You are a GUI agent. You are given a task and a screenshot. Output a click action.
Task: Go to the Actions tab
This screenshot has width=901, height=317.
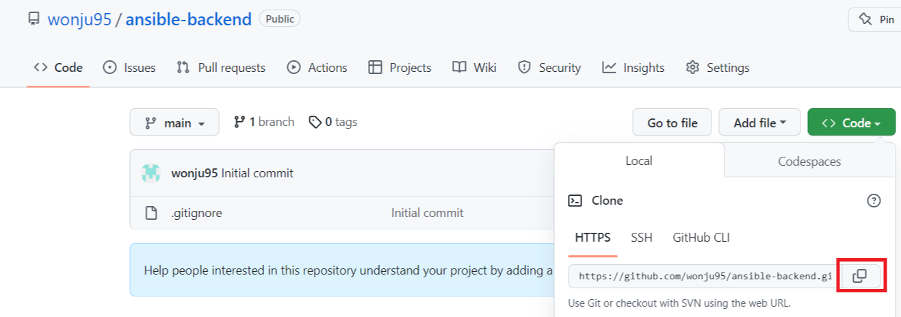(317, 67)
